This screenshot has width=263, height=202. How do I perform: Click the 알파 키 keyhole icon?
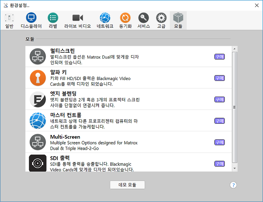(38, 78)
